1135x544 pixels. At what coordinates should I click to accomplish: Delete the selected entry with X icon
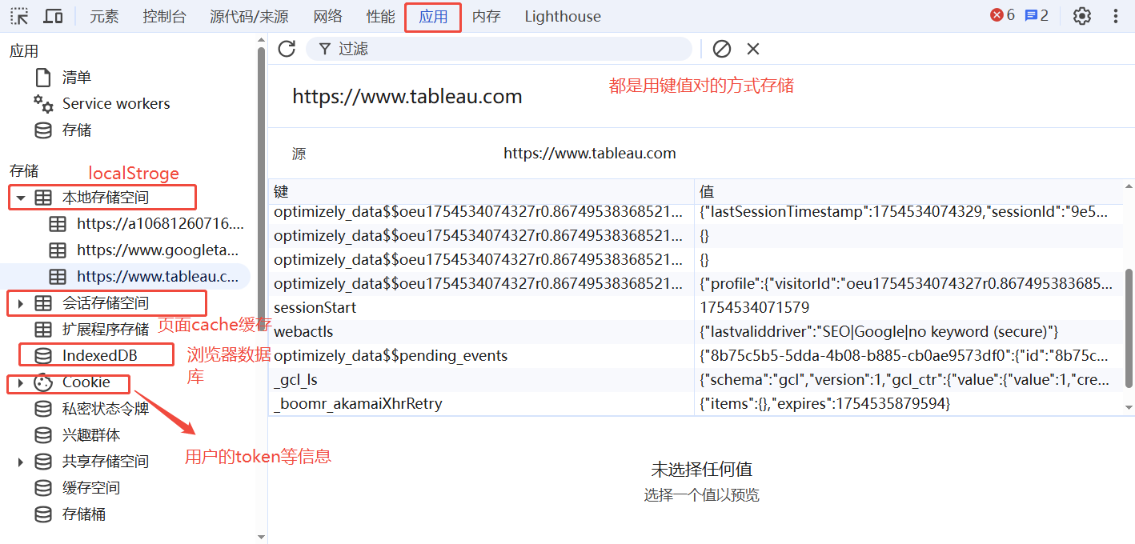(753, 49)
